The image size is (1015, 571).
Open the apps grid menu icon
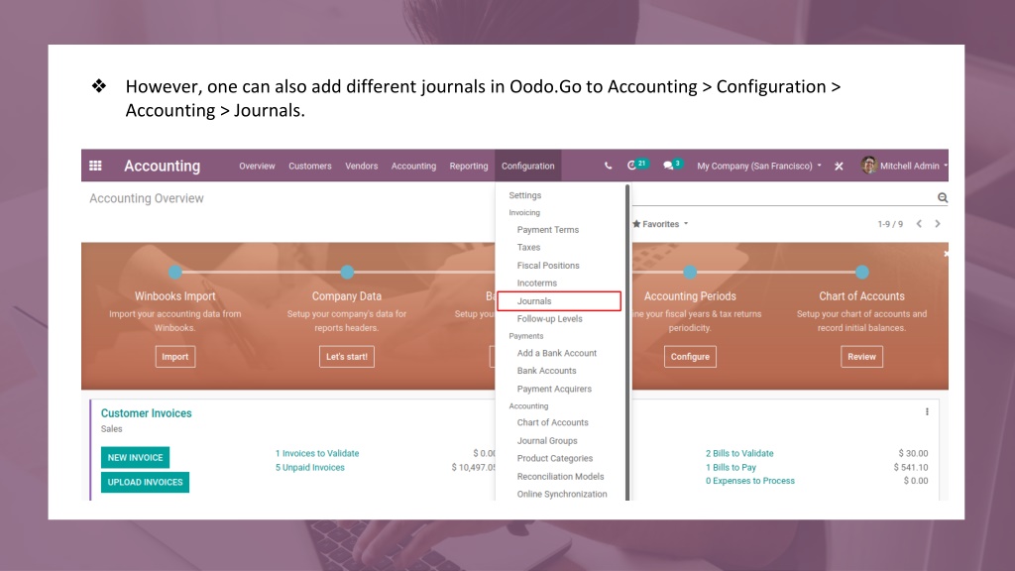[x=95, y=166]
